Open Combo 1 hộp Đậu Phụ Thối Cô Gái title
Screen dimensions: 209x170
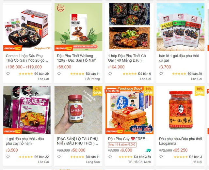[27, 58]
